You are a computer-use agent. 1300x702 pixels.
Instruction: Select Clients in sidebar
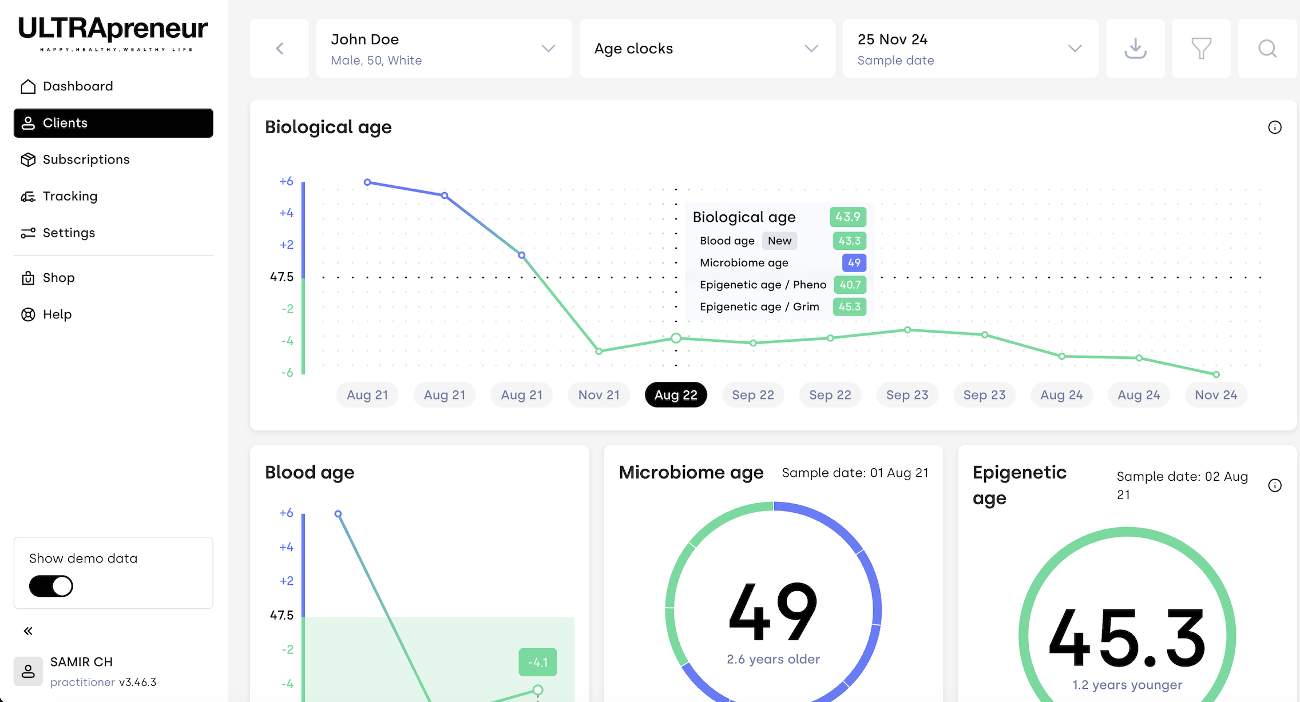113,123
